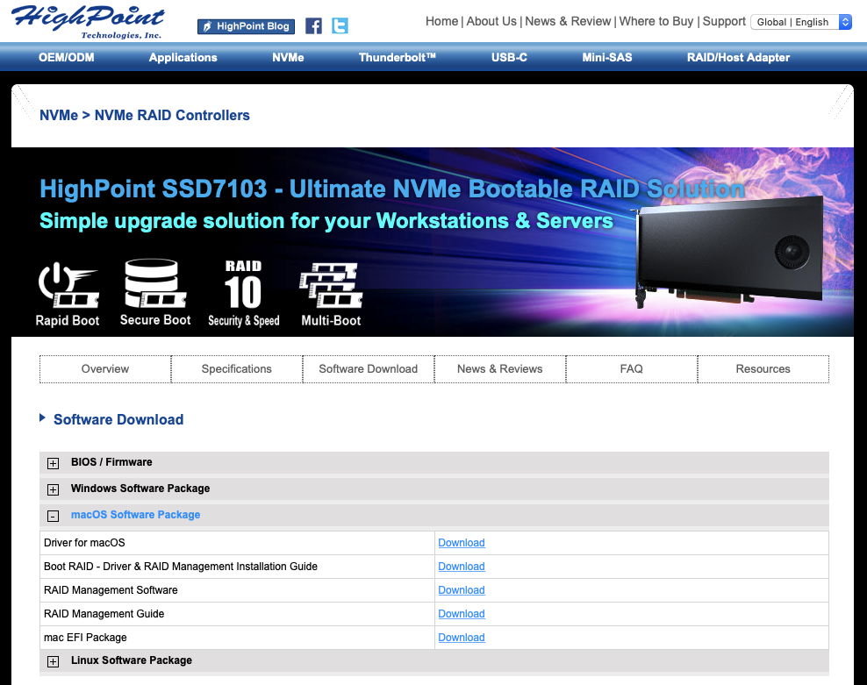Open the About Us page

491,22
